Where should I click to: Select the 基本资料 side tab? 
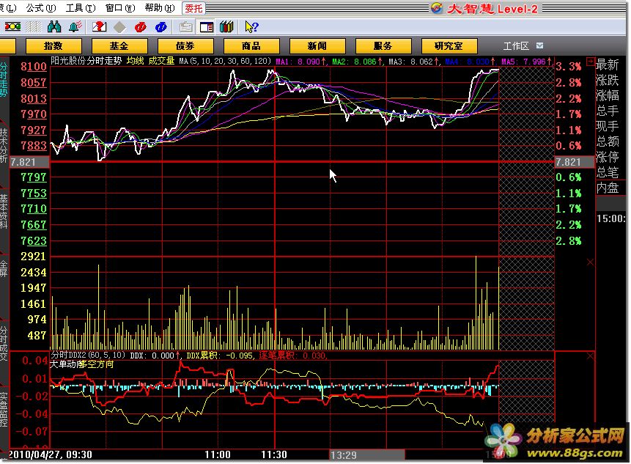pos(4,213)
